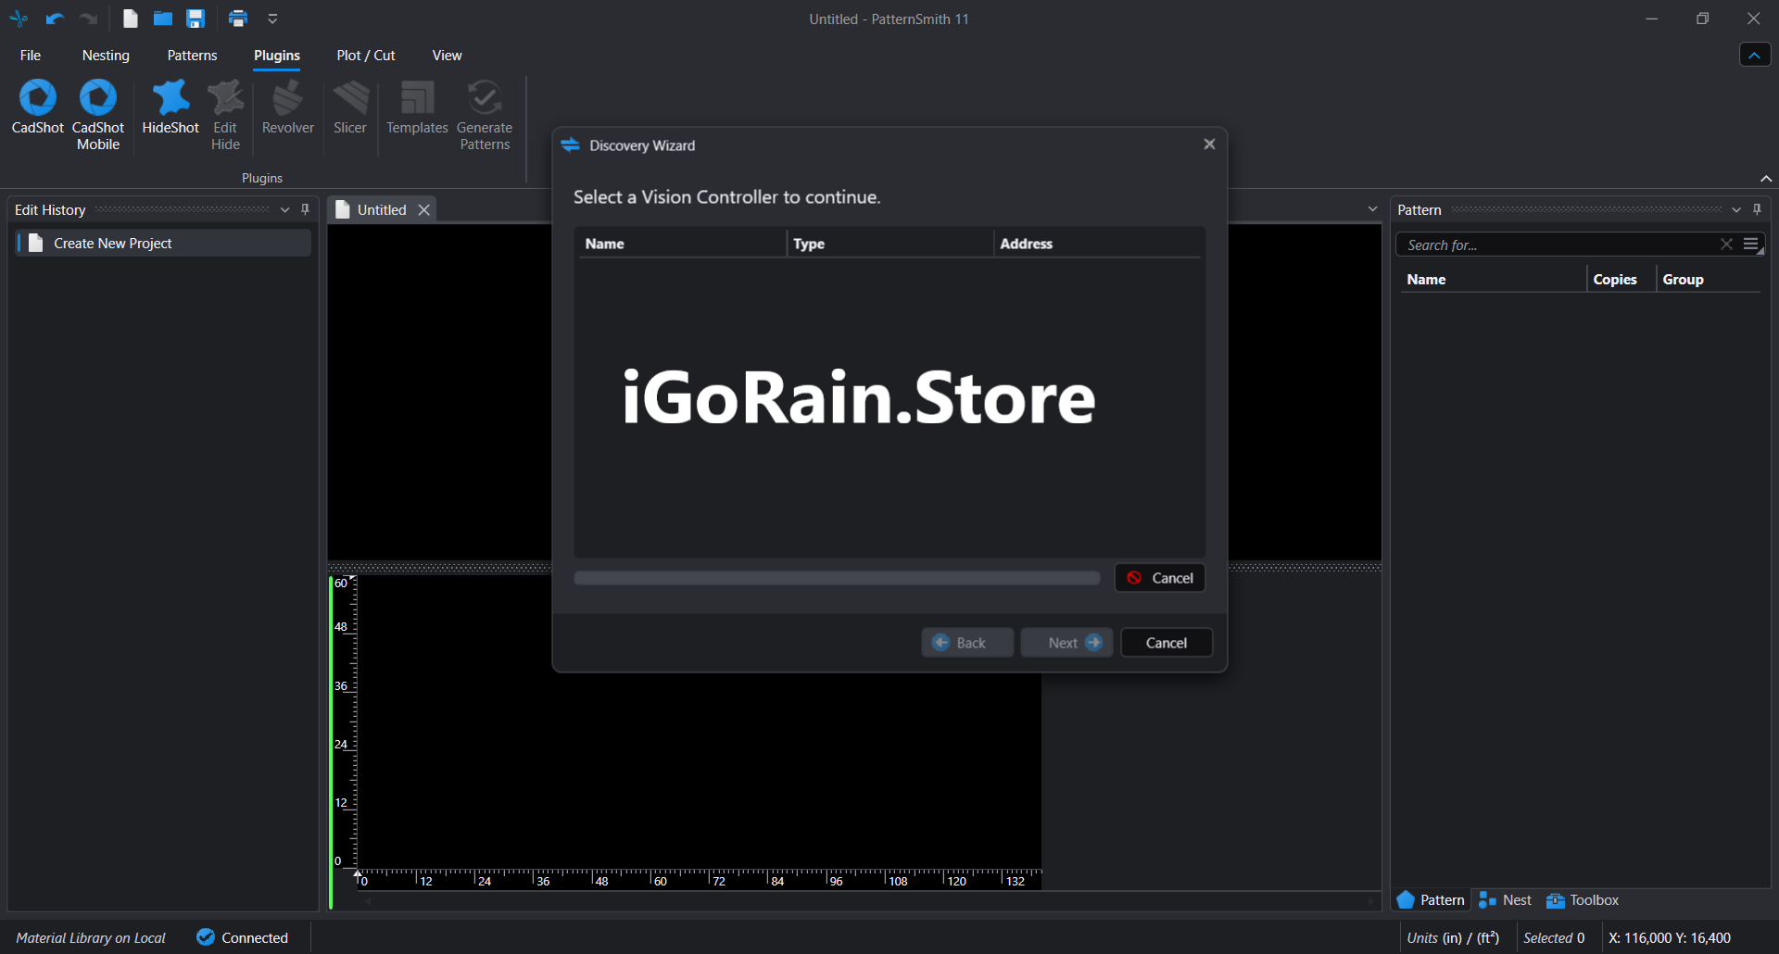Switch to the Nesting ribbon tab
The height and width of the screenshot is (954, 1779).
106,56
